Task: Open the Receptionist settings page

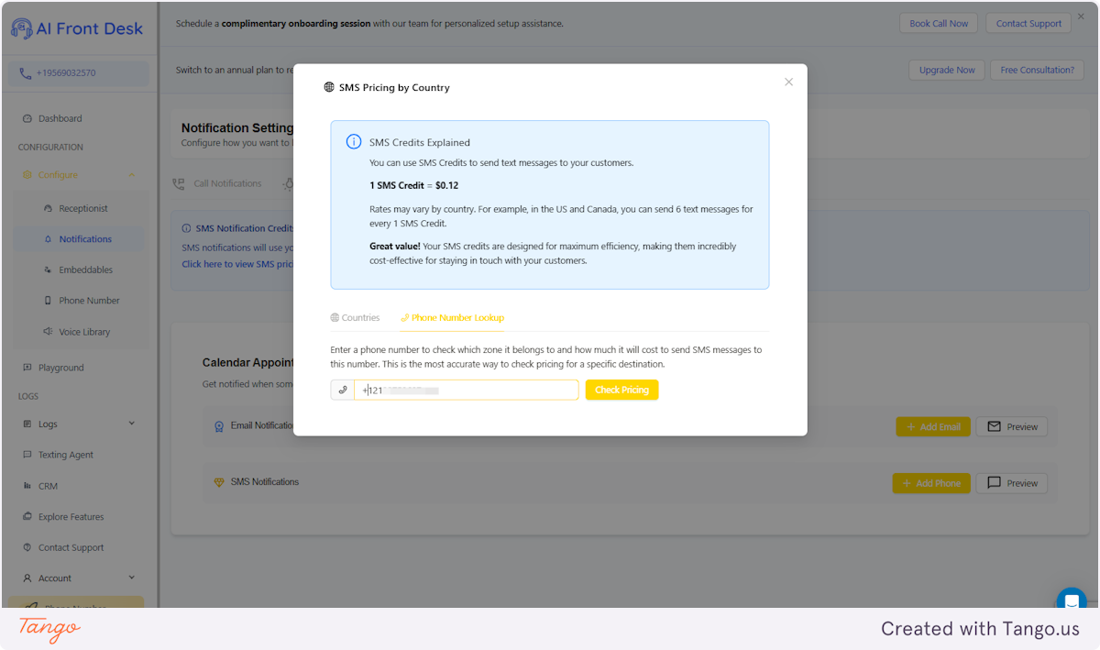Action: (83, 208)
